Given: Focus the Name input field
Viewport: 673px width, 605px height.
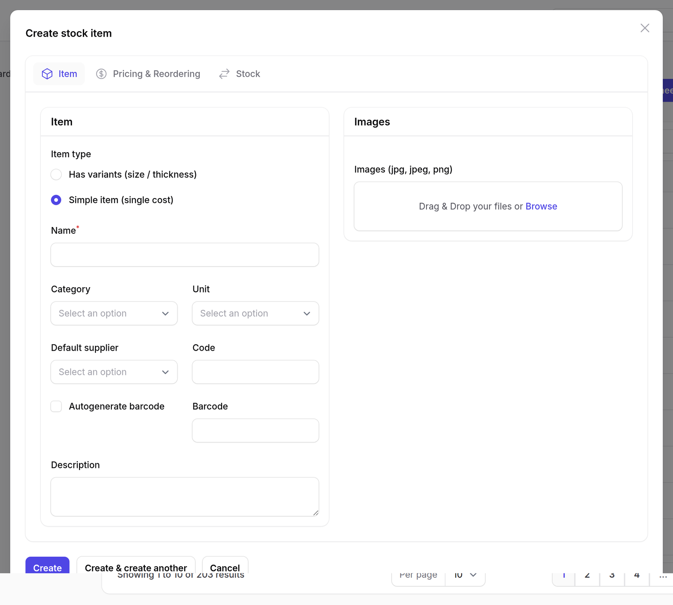Looking at the screenshot, I should pyautogui.click(x=185, y=255).
